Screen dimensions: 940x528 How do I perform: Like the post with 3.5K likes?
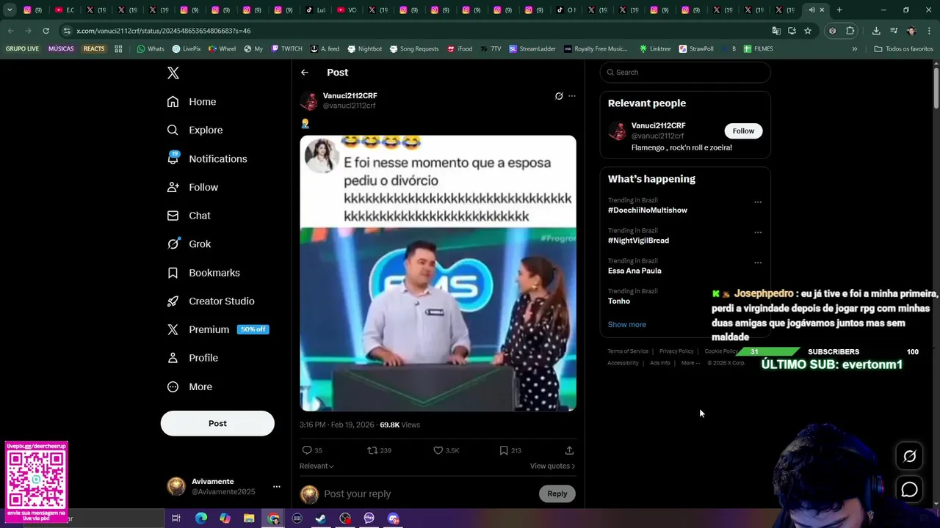click(438, 450)
